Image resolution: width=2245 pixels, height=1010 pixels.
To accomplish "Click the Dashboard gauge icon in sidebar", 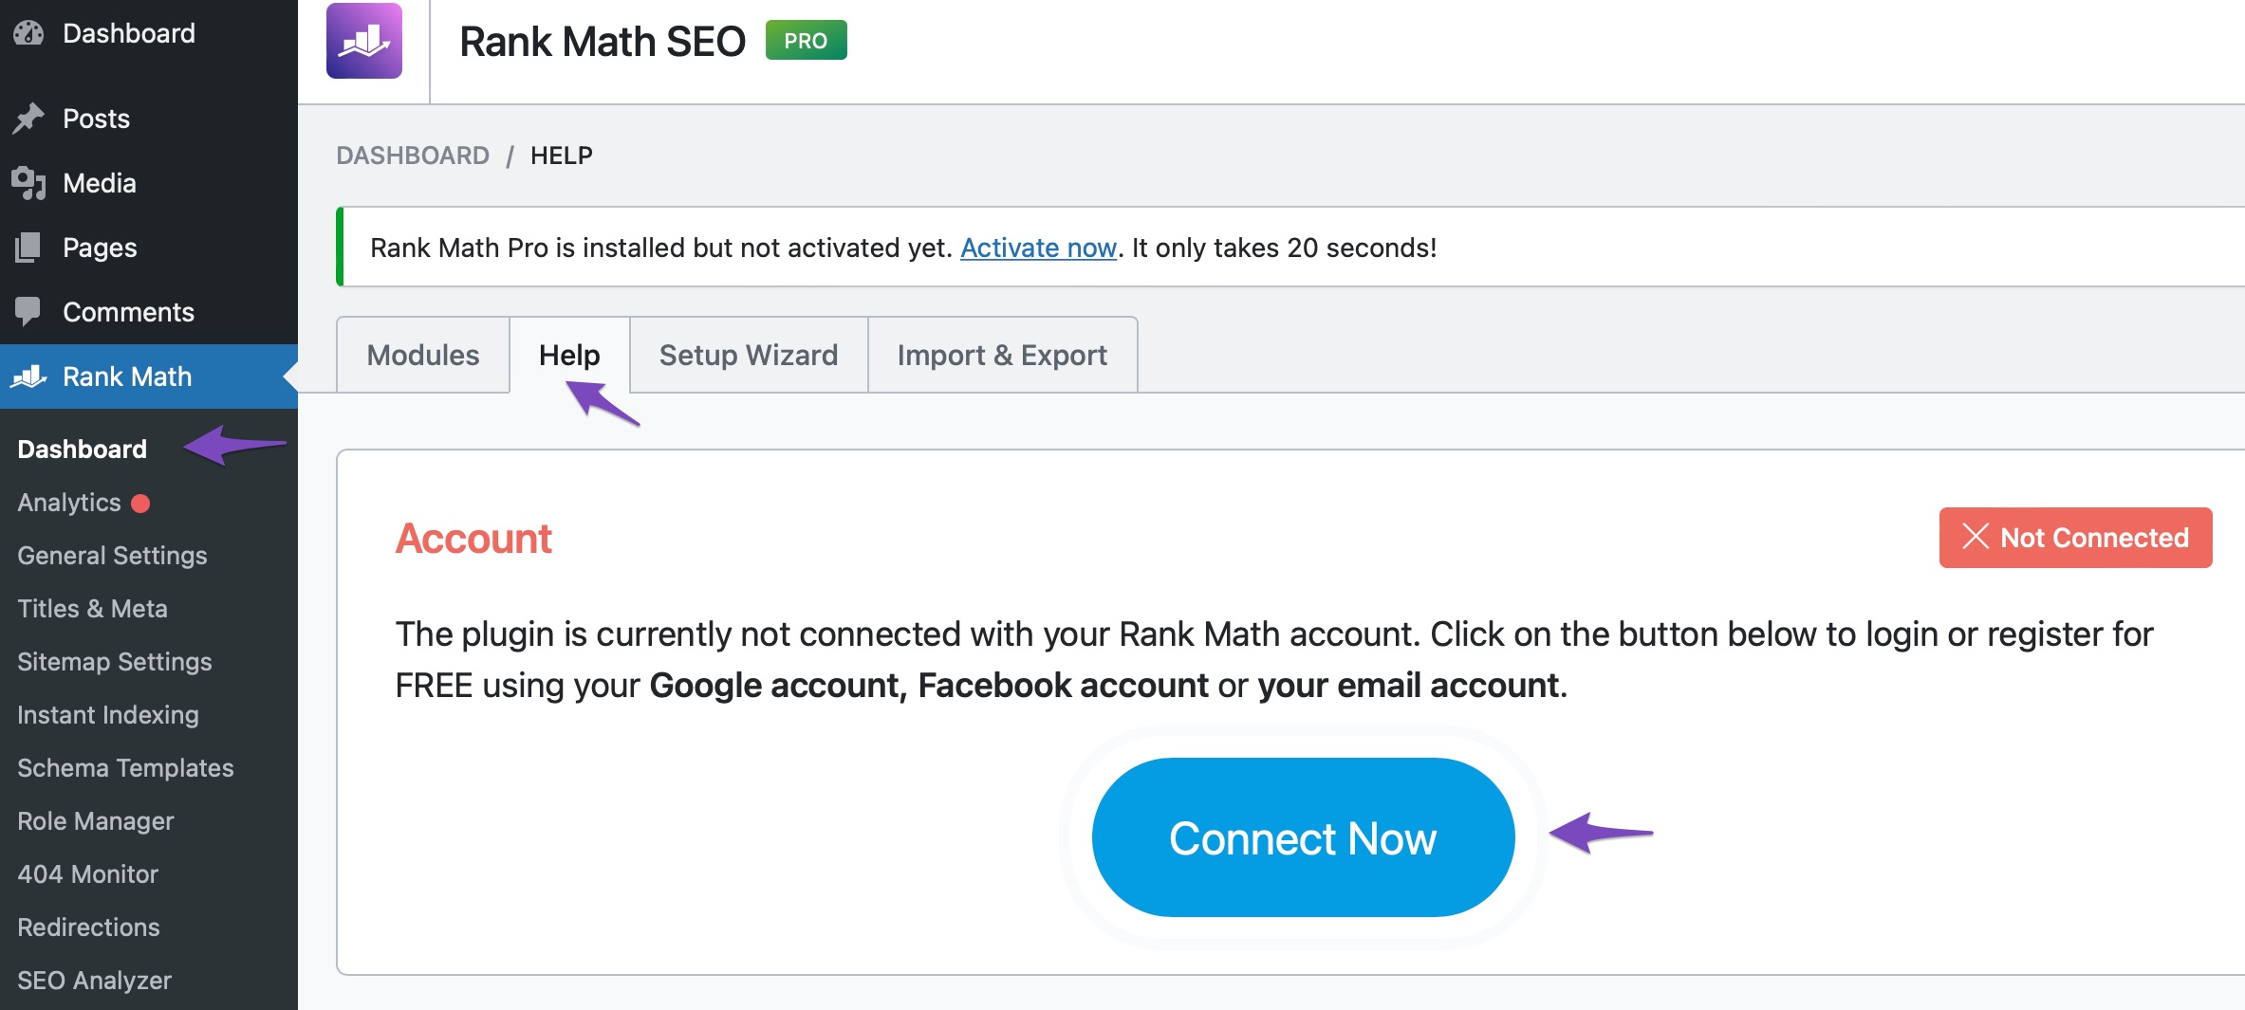I will tap(28, 33).
